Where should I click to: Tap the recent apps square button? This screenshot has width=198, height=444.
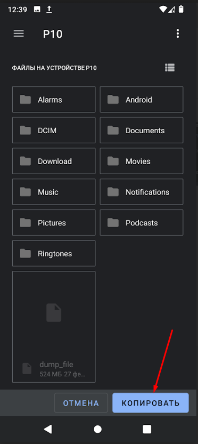pyautogui.click(x=147, y=429)
